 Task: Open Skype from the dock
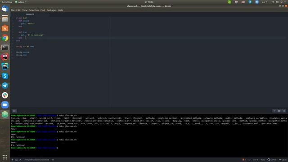tap(5, 76)
